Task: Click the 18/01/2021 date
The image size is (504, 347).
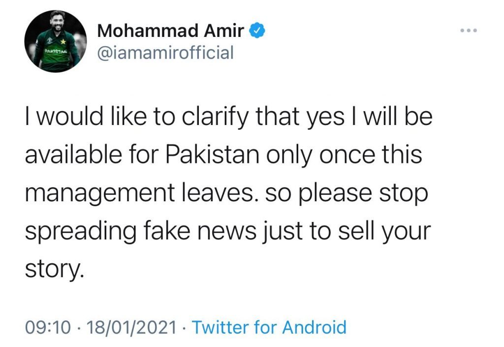Action: coord(130,327)
